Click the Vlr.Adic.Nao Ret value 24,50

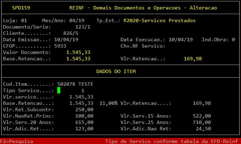coord(203,129)
